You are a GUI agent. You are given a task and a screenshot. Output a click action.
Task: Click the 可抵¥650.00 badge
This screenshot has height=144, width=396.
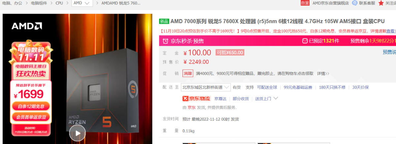click(230, 52)
